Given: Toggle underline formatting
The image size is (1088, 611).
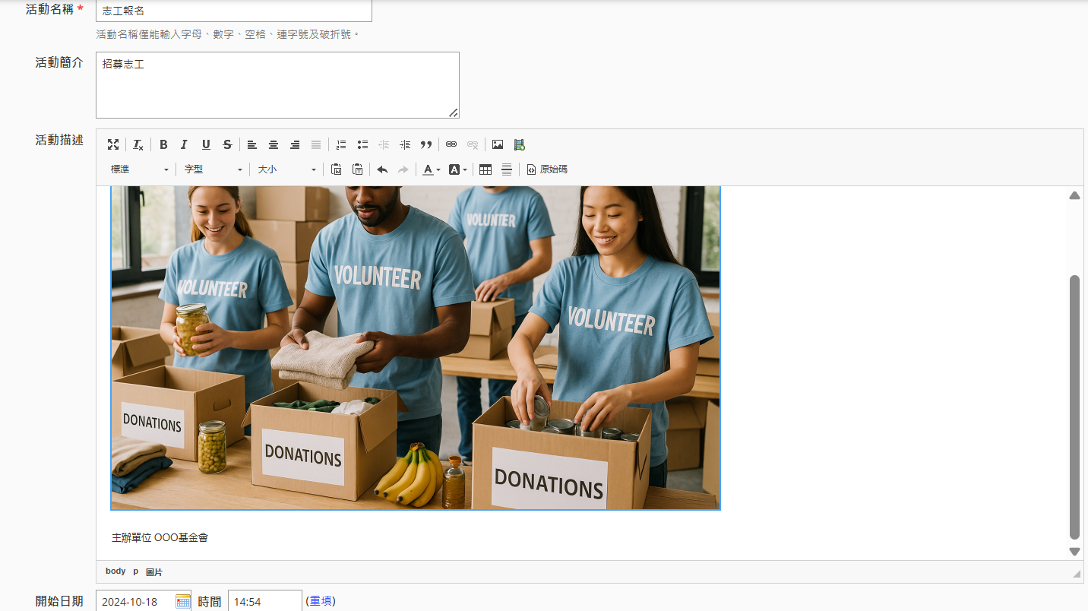Looking at the screenshot, I should click(206, 144).
